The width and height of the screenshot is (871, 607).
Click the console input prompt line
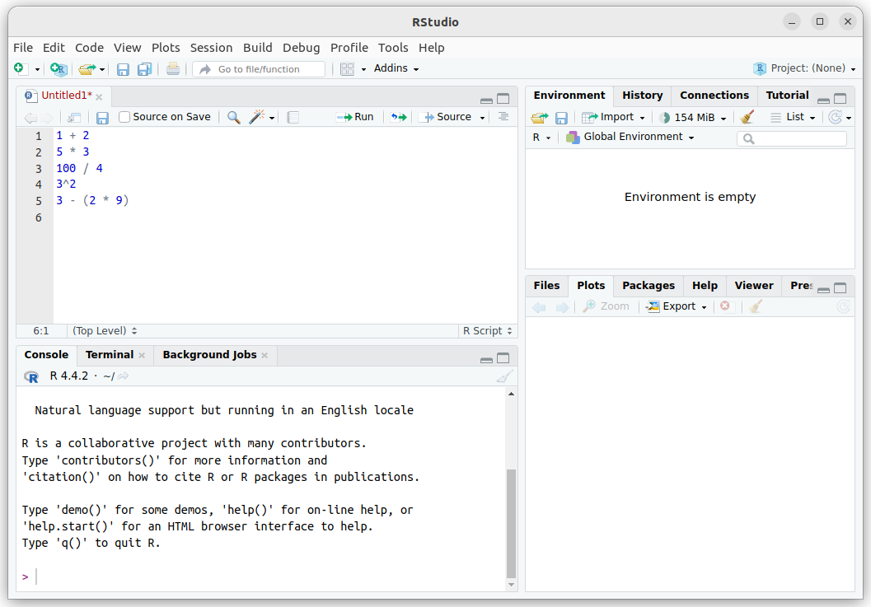pyautogui.click(x=261, y=577)
